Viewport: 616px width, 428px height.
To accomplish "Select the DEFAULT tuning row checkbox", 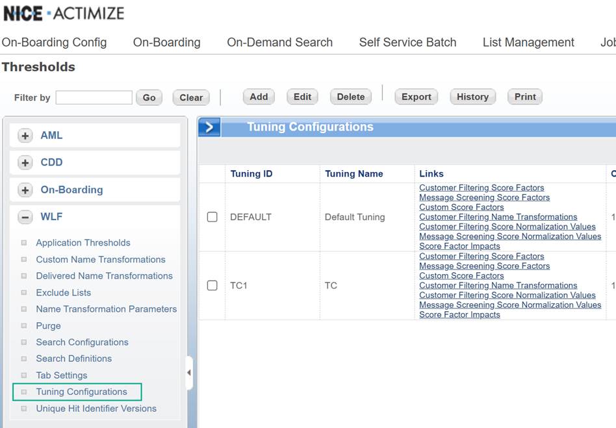I will (x=212, y=217).
